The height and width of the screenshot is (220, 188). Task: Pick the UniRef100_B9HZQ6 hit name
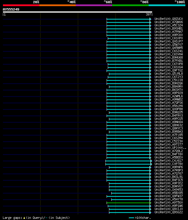pyautogui.click(x=169, y=83)
